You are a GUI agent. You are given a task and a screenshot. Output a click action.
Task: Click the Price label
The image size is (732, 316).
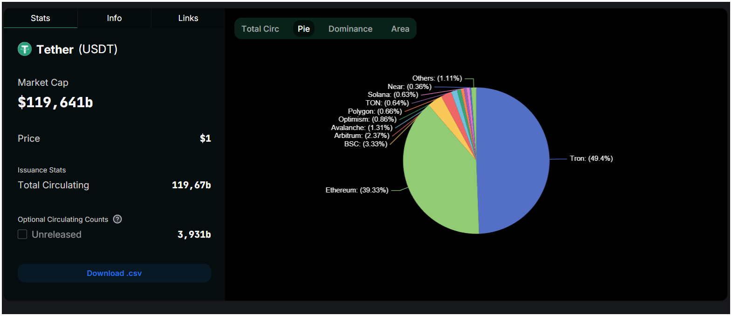(29, 138)
